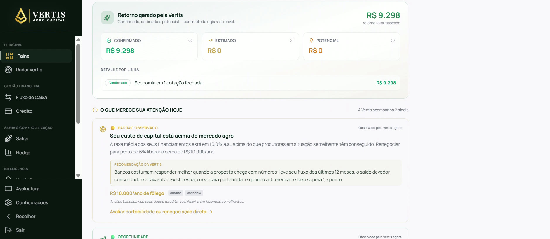
Task: Open the Painel dashboard icon
Action: pyautogui.click(x=10, y=56)
